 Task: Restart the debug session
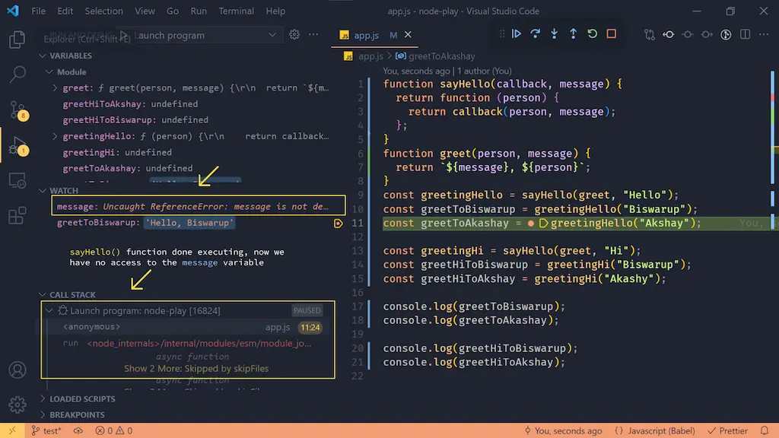[x=592, y=33]
